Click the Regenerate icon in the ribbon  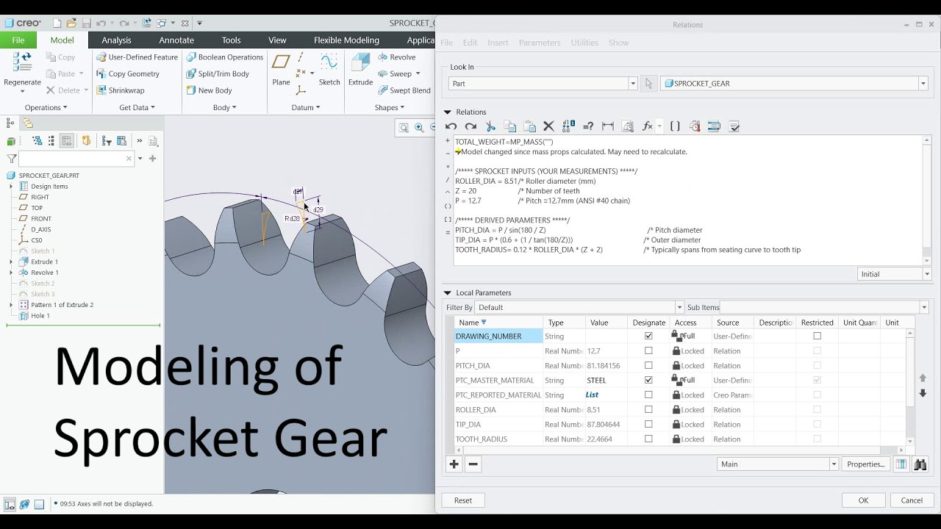[22, 64]
